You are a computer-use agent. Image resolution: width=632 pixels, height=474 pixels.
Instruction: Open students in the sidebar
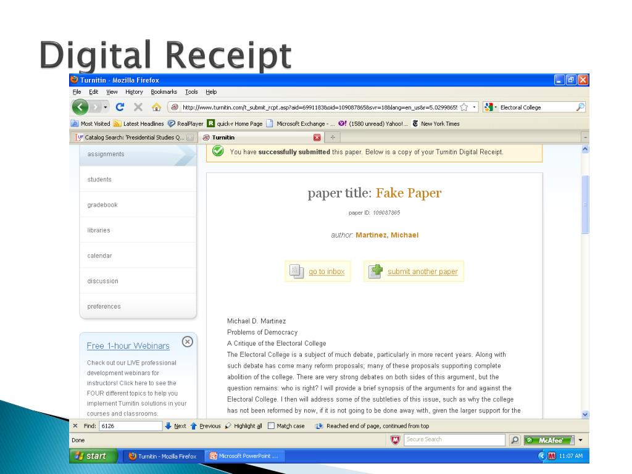138,180
